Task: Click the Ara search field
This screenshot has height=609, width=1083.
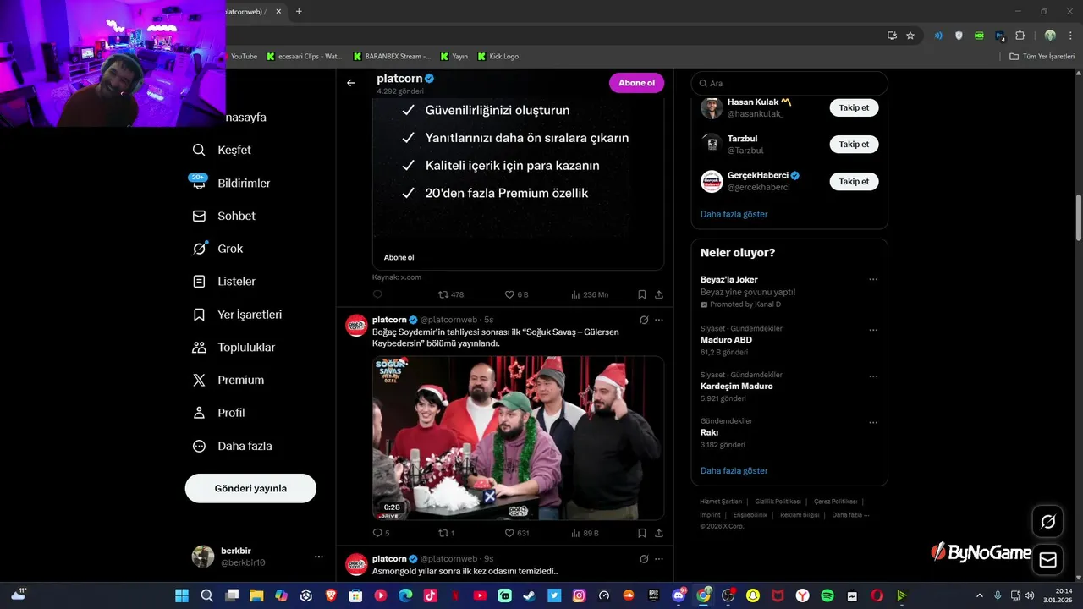Action: point(789,83)
